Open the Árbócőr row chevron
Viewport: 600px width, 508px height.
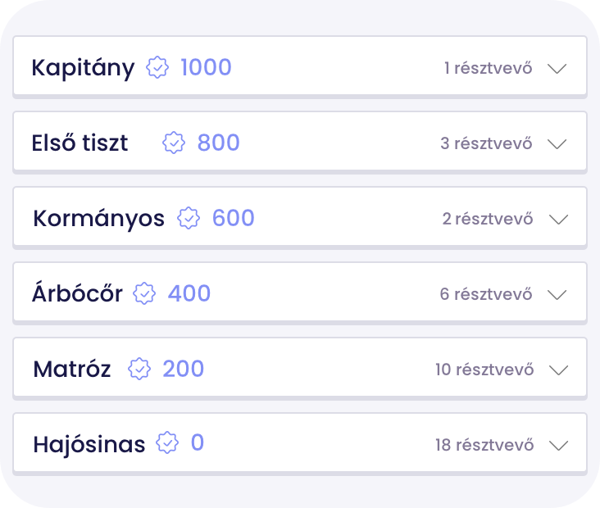click(557, 295)
